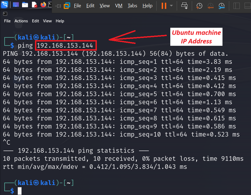Open the Kali dragon applications menu
Viewport: 251px width, 195px height.
(4, 5)
